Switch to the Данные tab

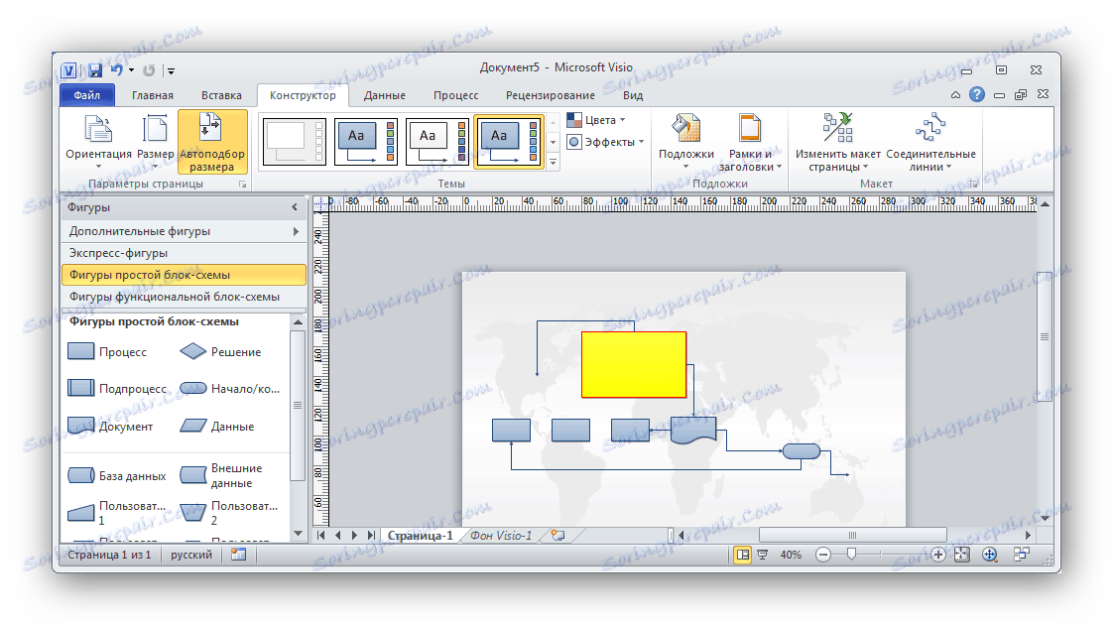pos(384,95)
